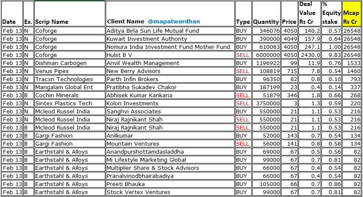Click Mcap 337 cell
The height and width of the screenshot is (197, 363).
351,87
